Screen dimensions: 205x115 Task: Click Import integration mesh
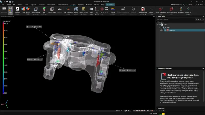point(161,10)
